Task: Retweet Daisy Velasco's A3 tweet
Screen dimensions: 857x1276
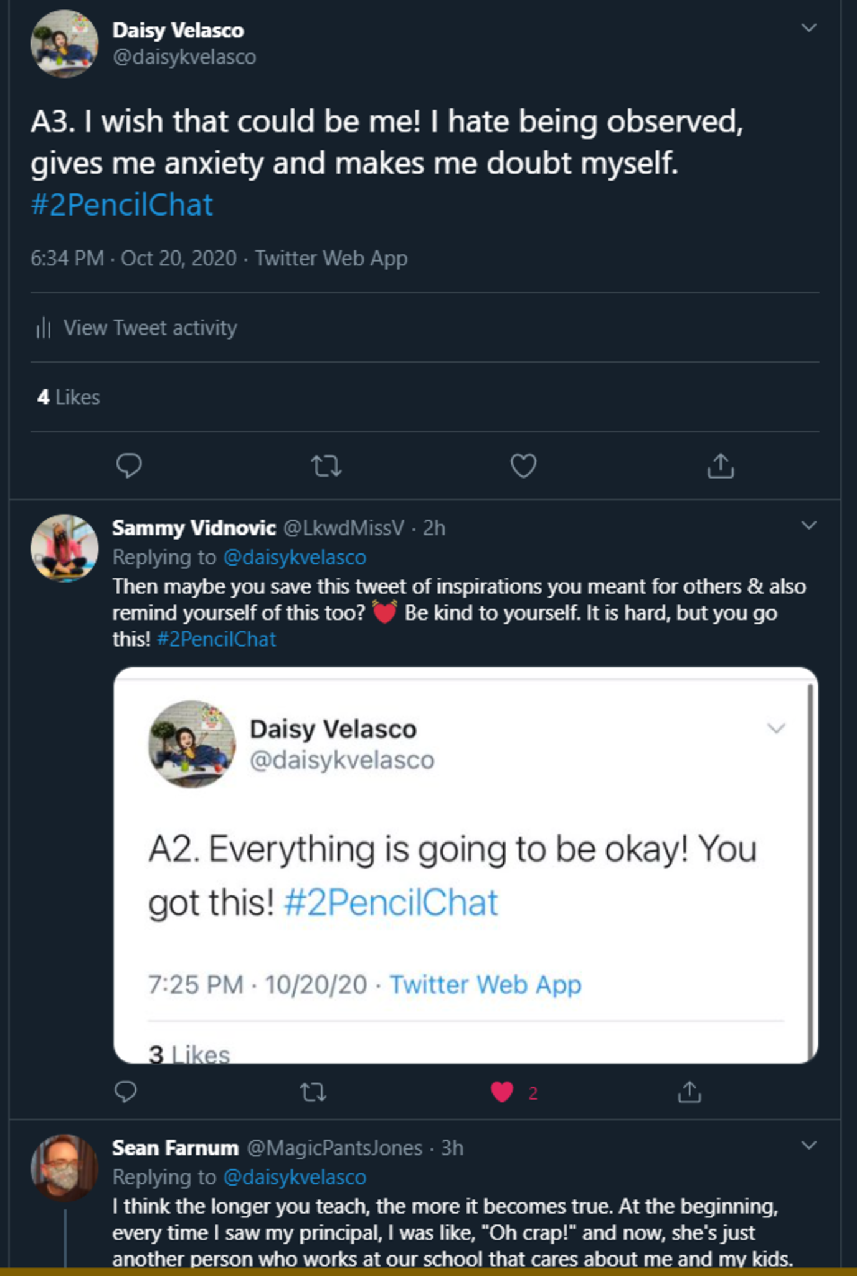Action: [x=326, y=465]
